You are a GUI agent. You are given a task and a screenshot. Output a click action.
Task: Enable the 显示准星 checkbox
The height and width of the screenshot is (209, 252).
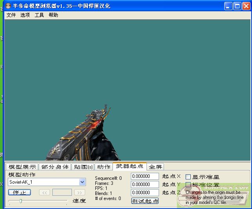click(188, 177)
